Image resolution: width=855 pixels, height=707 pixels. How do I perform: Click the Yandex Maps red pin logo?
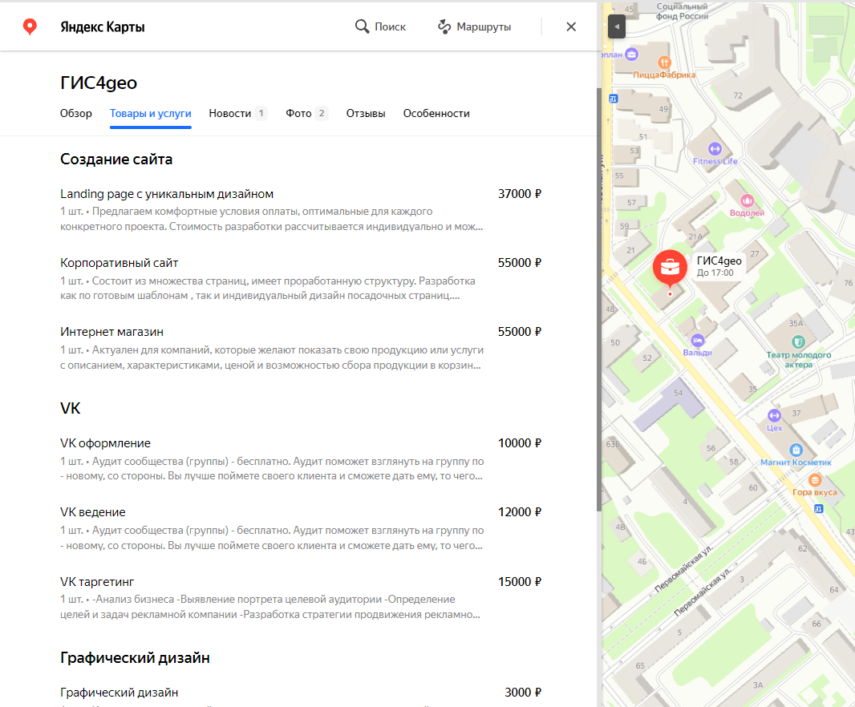[30, 27]
